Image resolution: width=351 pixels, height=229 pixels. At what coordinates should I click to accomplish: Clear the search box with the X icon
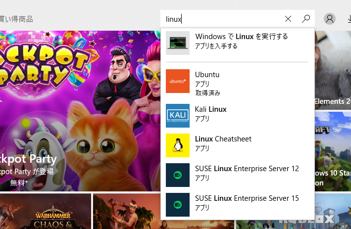point(288,19)
